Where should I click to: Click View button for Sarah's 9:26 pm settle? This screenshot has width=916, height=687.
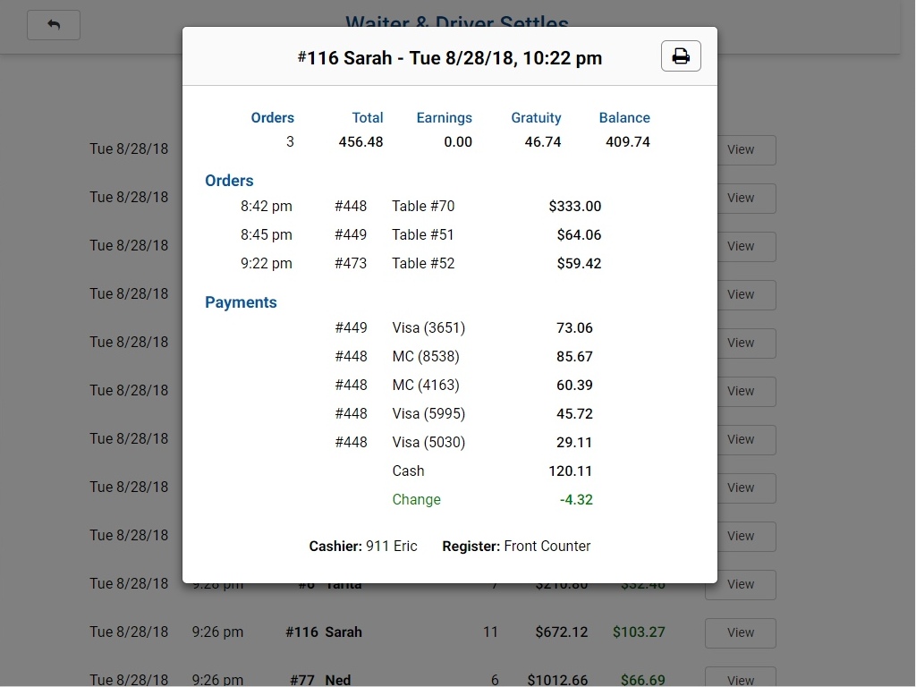tap(740, 632)
